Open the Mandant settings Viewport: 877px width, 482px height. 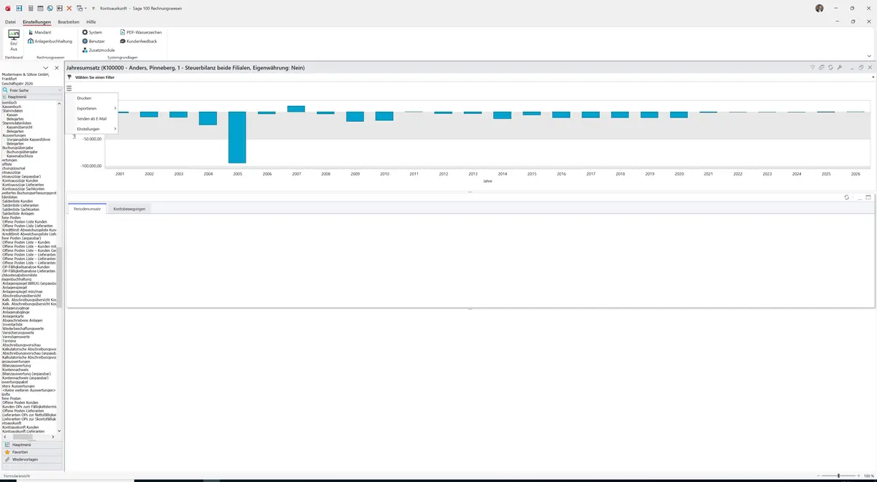click(39, 33)
